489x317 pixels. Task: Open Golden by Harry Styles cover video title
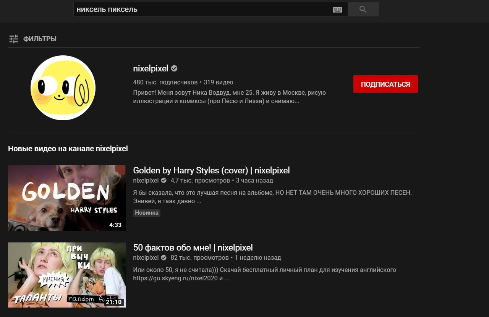tap(211, 170)
